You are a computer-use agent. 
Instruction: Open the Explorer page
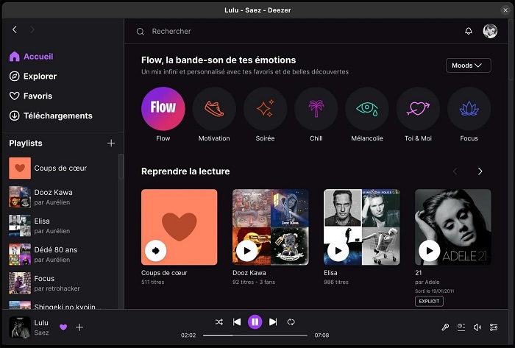click(33, 77)
